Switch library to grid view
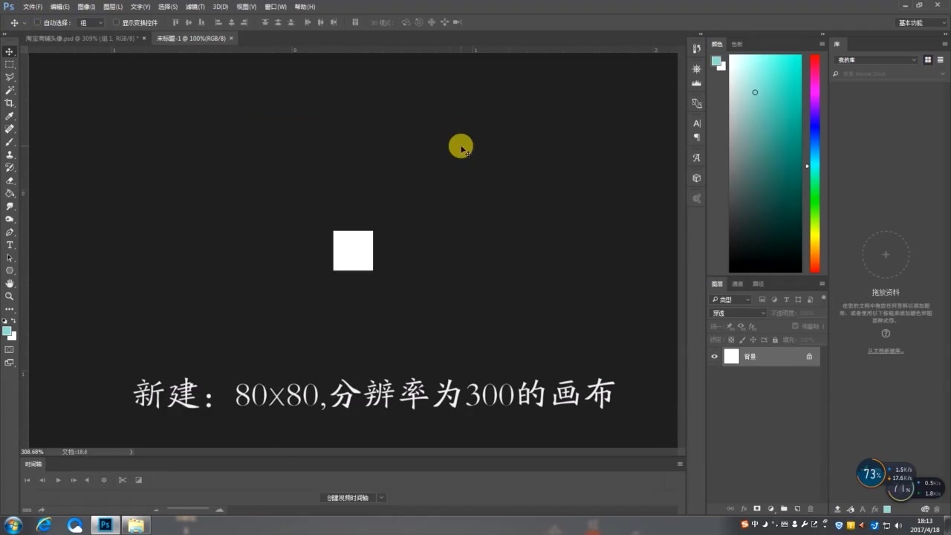Screen dimensions: 951x535 (928, 59)
